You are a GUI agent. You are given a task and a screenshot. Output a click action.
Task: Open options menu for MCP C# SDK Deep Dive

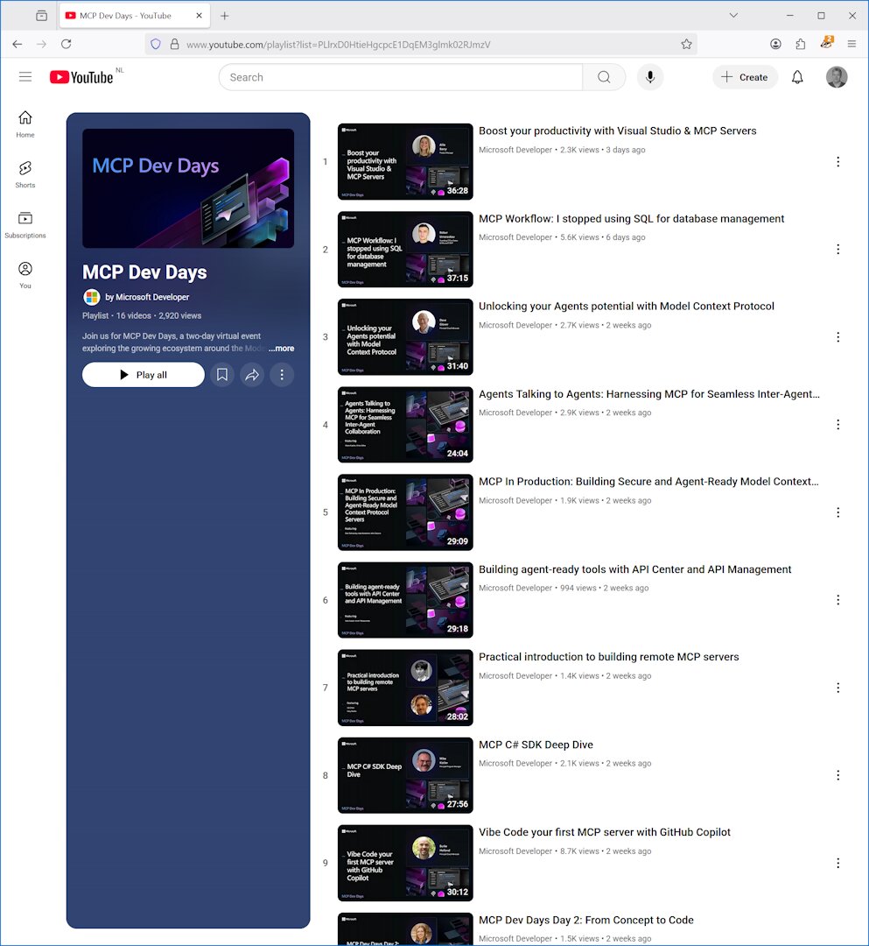point(838,775)
